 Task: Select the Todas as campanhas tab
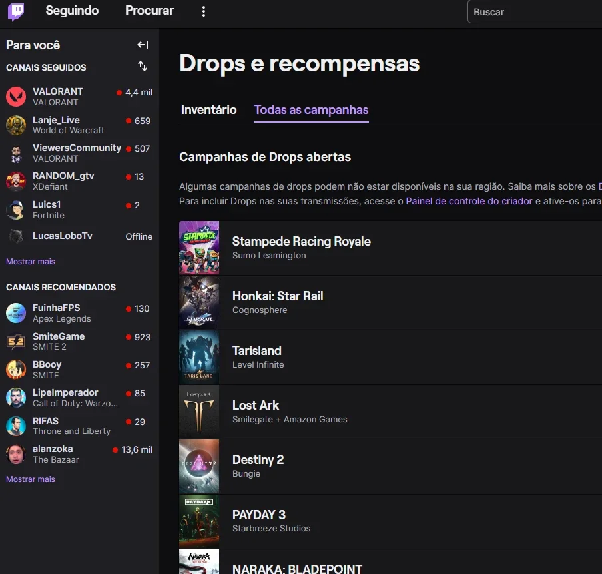312,110
